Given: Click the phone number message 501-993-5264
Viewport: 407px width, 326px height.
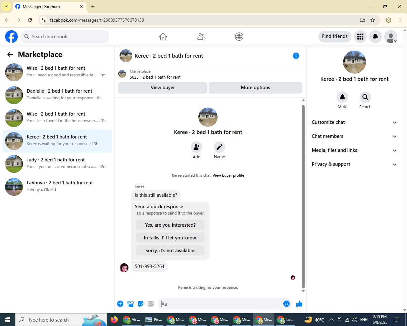Looking at the screenshot, I should tap(149, 266).
